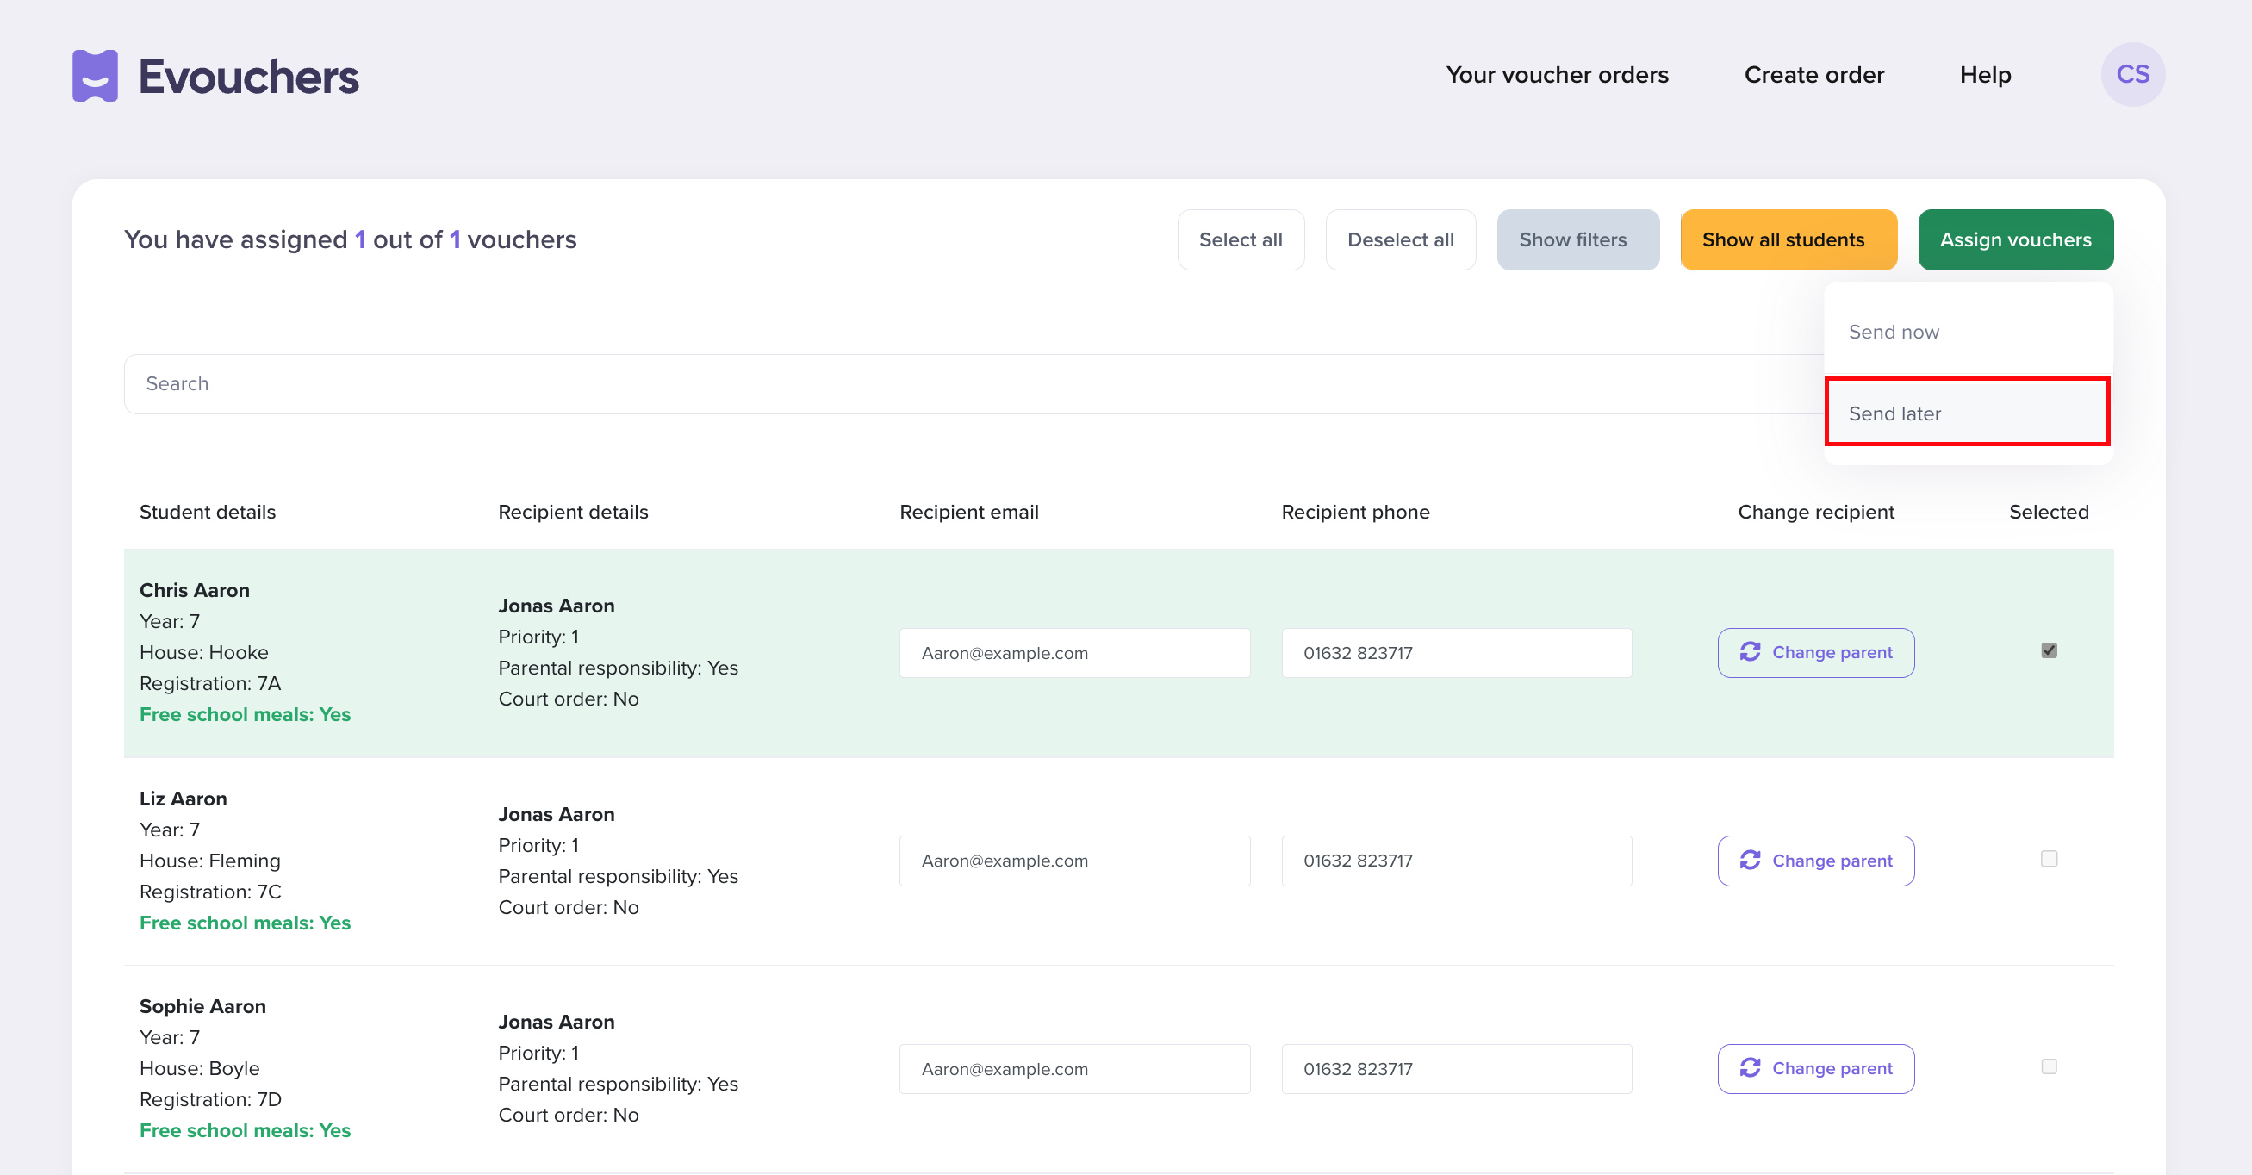Click 'Free school meals: Yes' for Chris Aaron
Viewport: 2252px width, 1175px height.
click(x=245, y=714)
